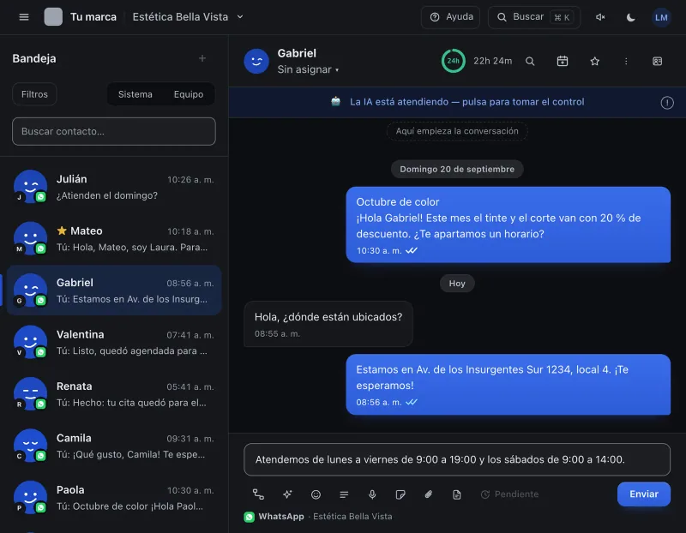Open Valentina's conversation
The image size is (686, 533).
coord(114,343)
